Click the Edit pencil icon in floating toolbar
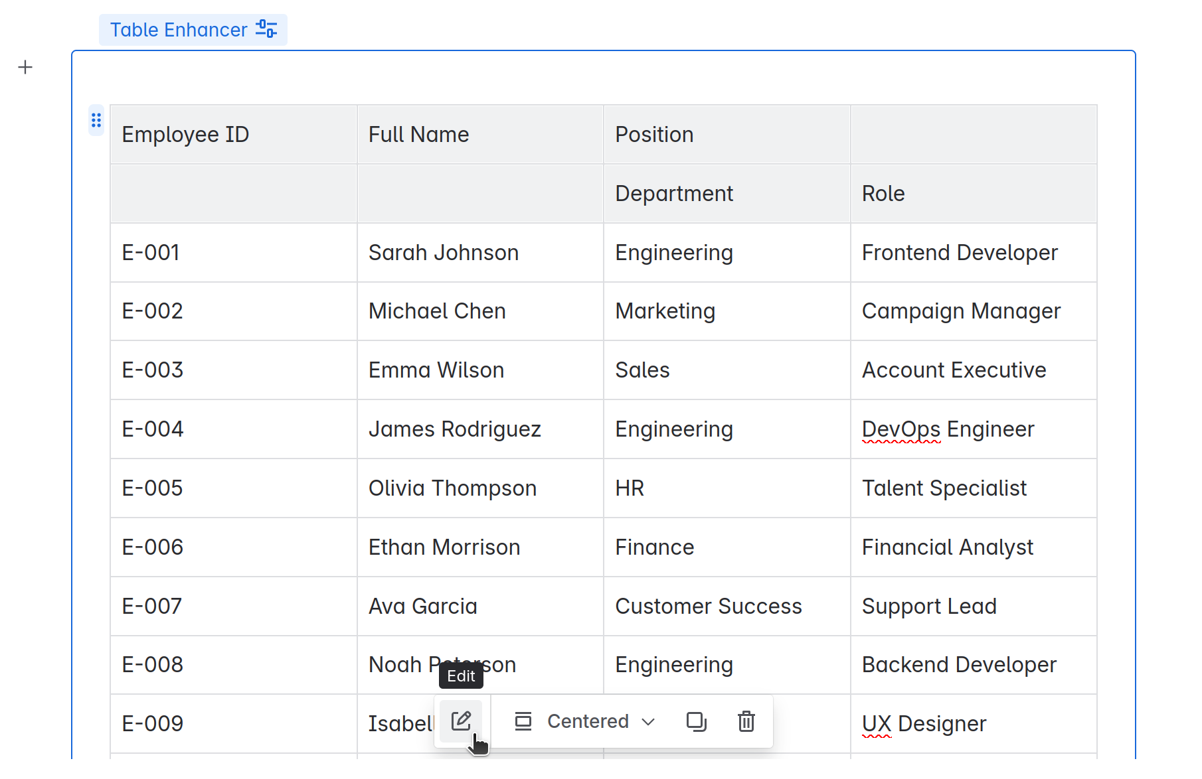1202x779 pixels. click(461, 721)
